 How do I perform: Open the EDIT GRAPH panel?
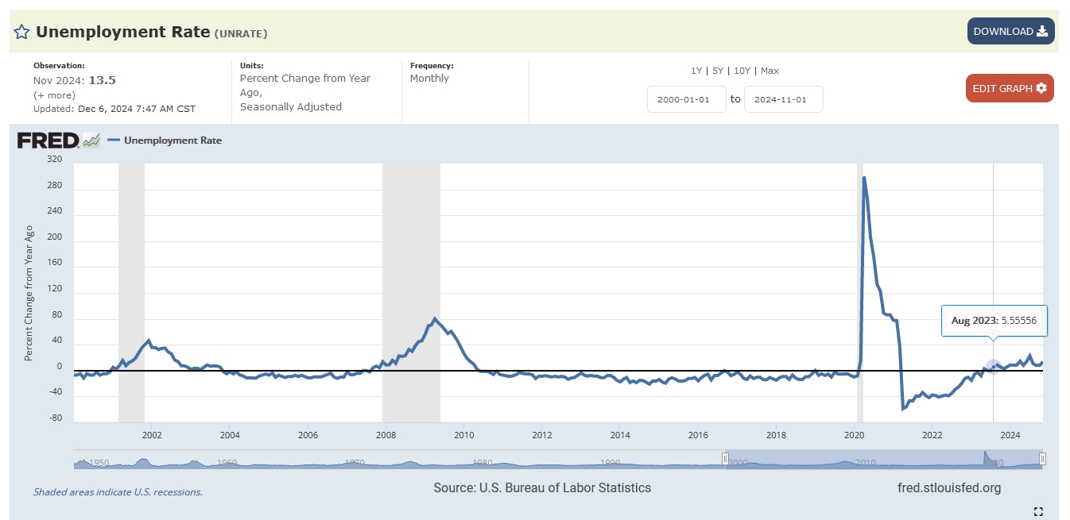[1009, 88]
